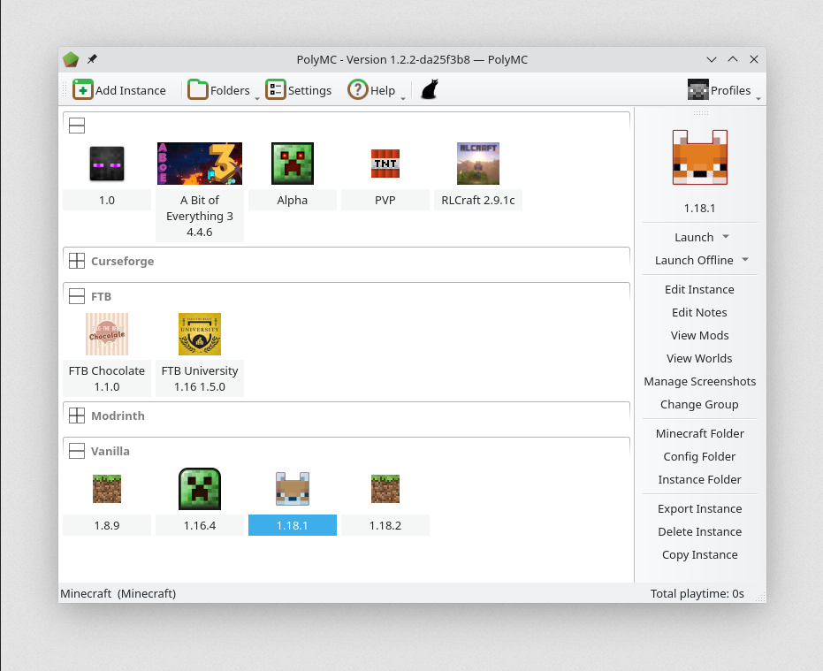This screenshot has width=823, height=671.
Task: Open the Folders dropdown arrow
Action: click(257, 98)
